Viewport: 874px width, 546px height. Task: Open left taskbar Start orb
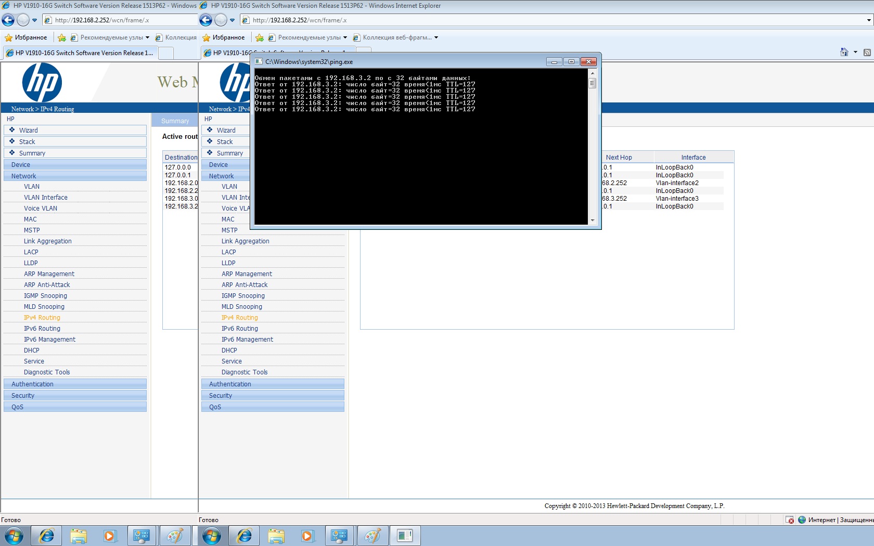coord(14,536)
